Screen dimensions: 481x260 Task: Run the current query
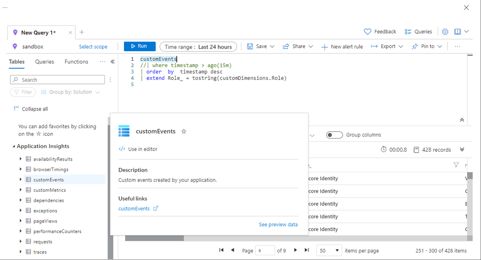(139, 46)
